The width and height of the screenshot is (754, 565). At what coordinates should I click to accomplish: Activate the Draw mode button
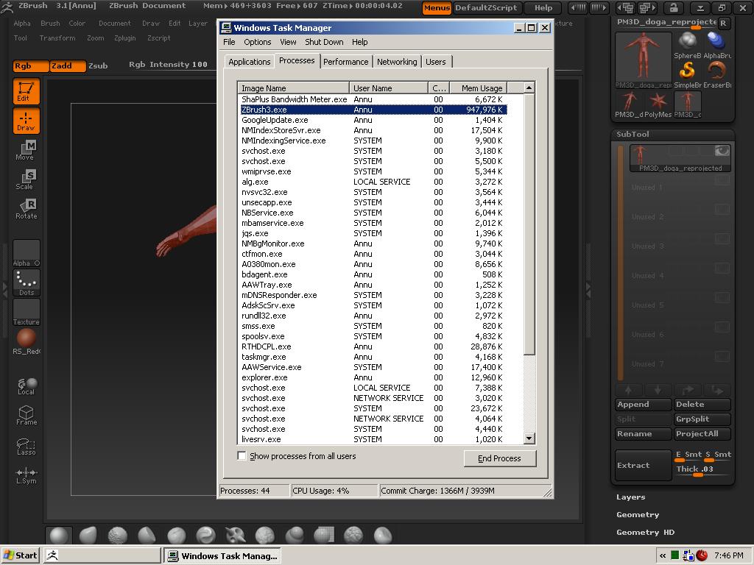pos(26,121)
